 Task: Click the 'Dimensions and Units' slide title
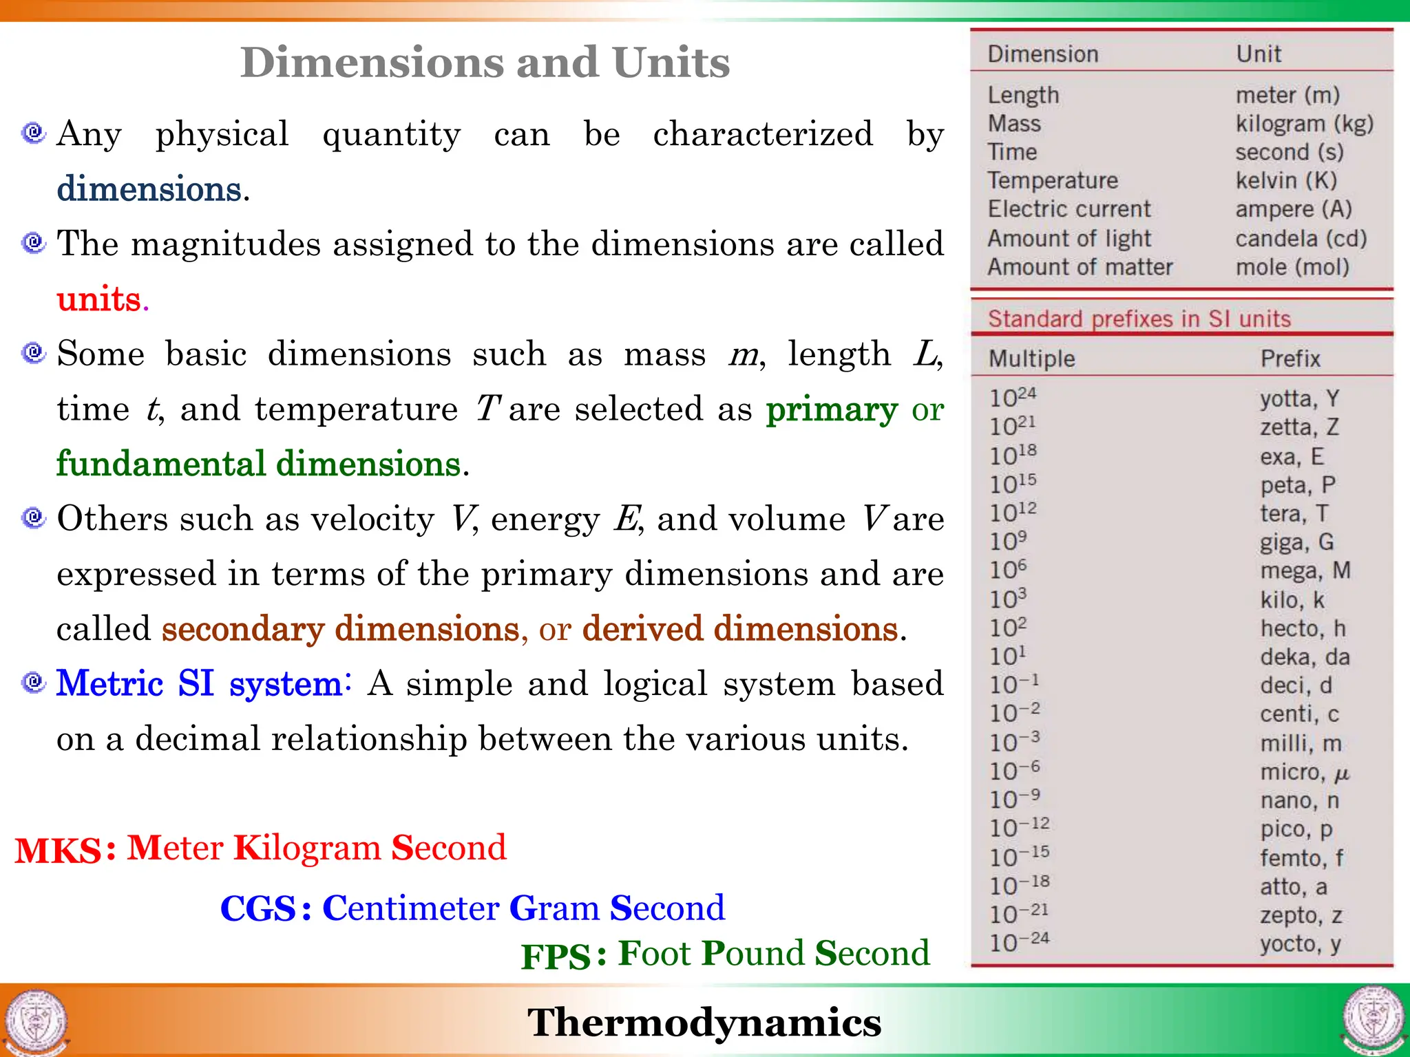pos(485,63)
